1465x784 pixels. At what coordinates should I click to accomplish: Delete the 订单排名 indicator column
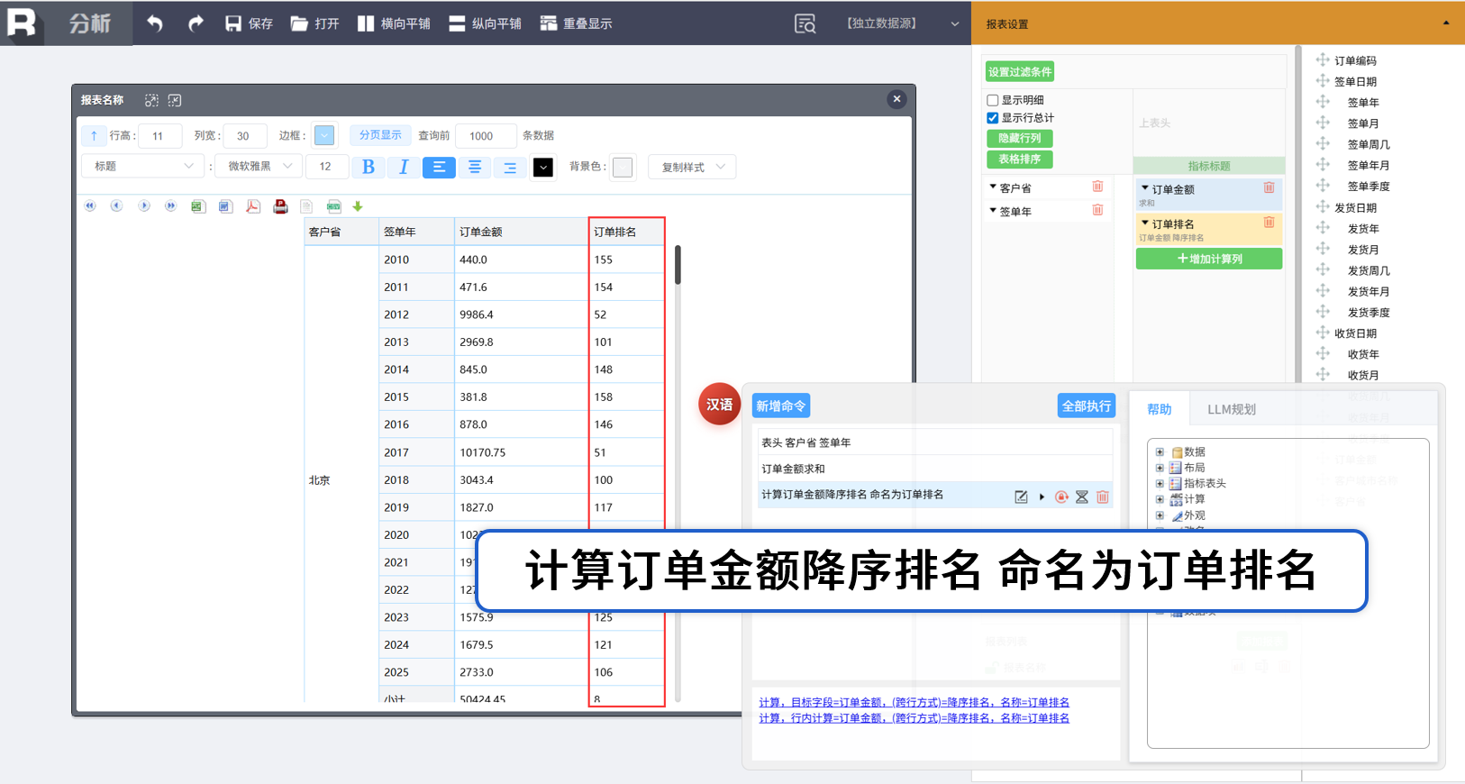pyautogui.click(x=1269, y=222)
